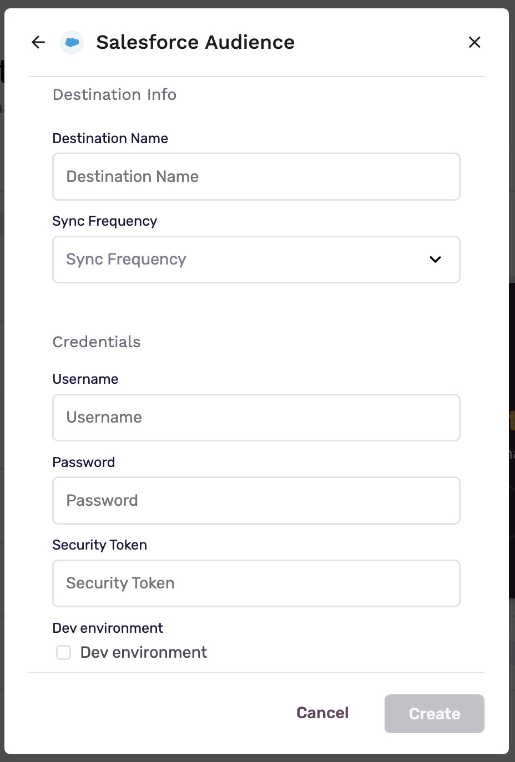The height and width of the screenshot is (762, 515).
Task: Select the Password input box
Action: [x=256, y=500]
